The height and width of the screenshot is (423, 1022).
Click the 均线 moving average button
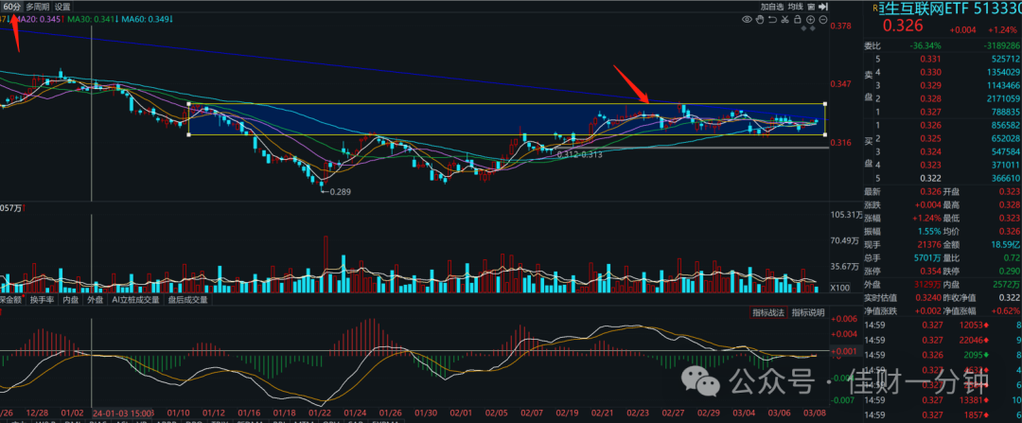pyautogui.click(x=795, y=7)
